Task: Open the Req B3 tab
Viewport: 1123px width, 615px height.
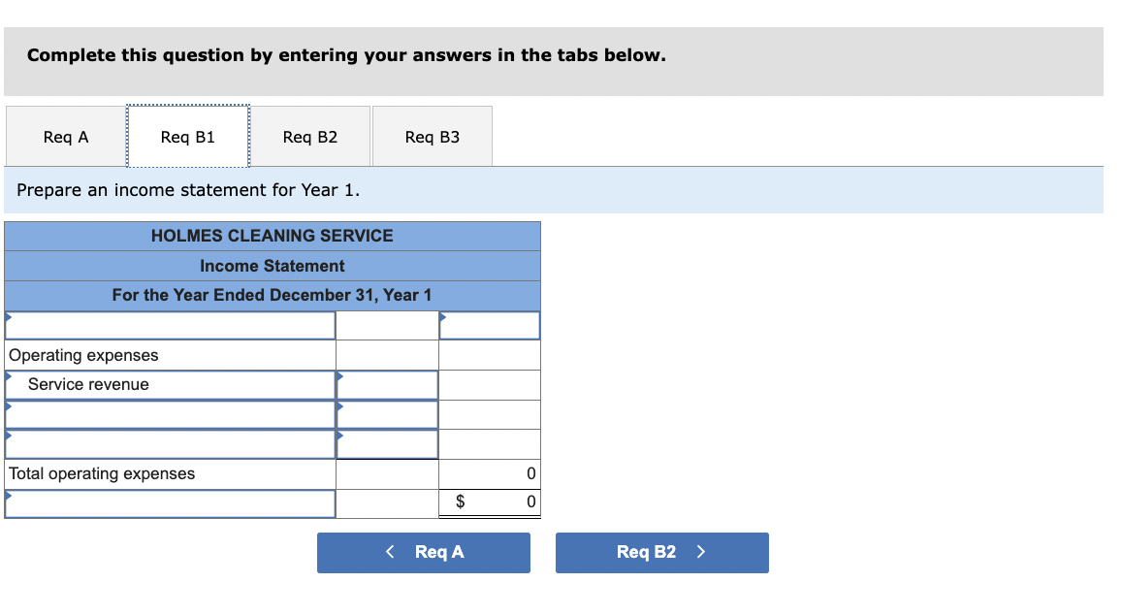Action: pos(432,136)
